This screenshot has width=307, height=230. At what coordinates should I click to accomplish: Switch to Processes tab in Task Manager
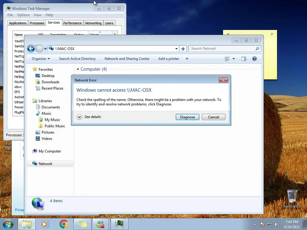pos(37,23)
